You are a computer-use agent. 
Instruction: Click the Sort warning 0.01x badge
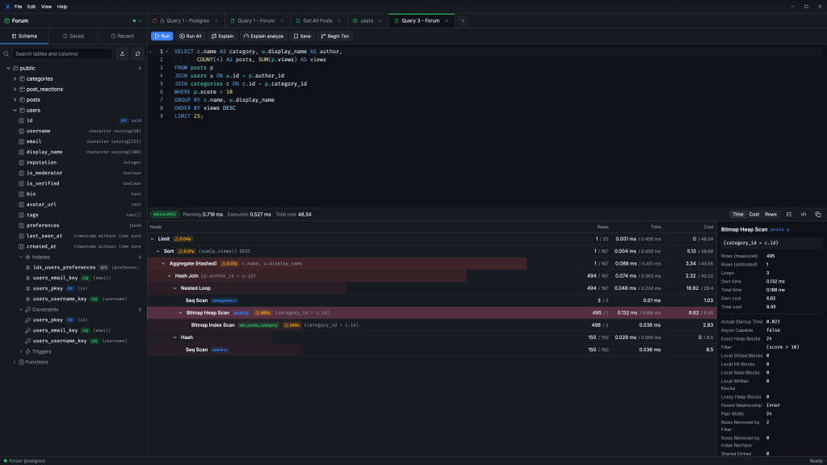tap(187, 252)
